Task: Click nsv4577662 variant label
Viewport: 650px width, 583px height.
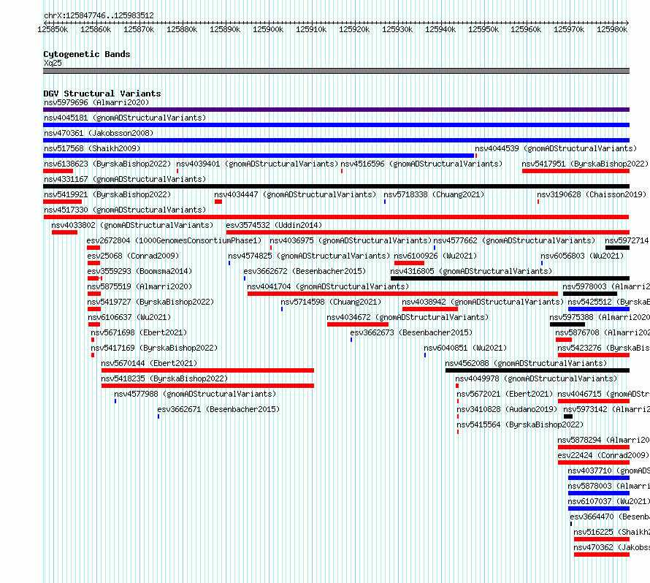Action: tap(514, 240)
